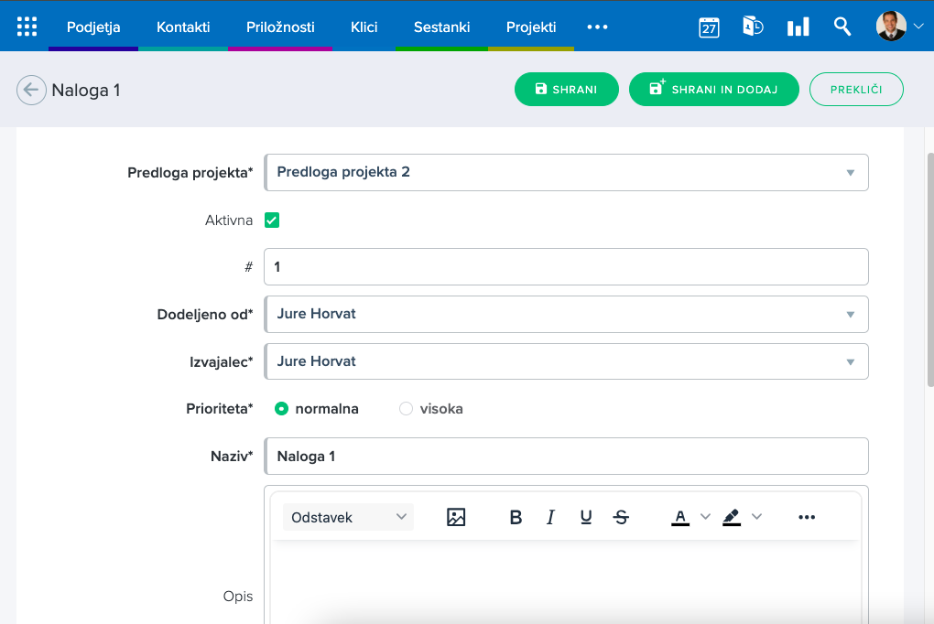
Task: Open the Odstavek paragraph style dropdown
Action: tap(348, 517)
